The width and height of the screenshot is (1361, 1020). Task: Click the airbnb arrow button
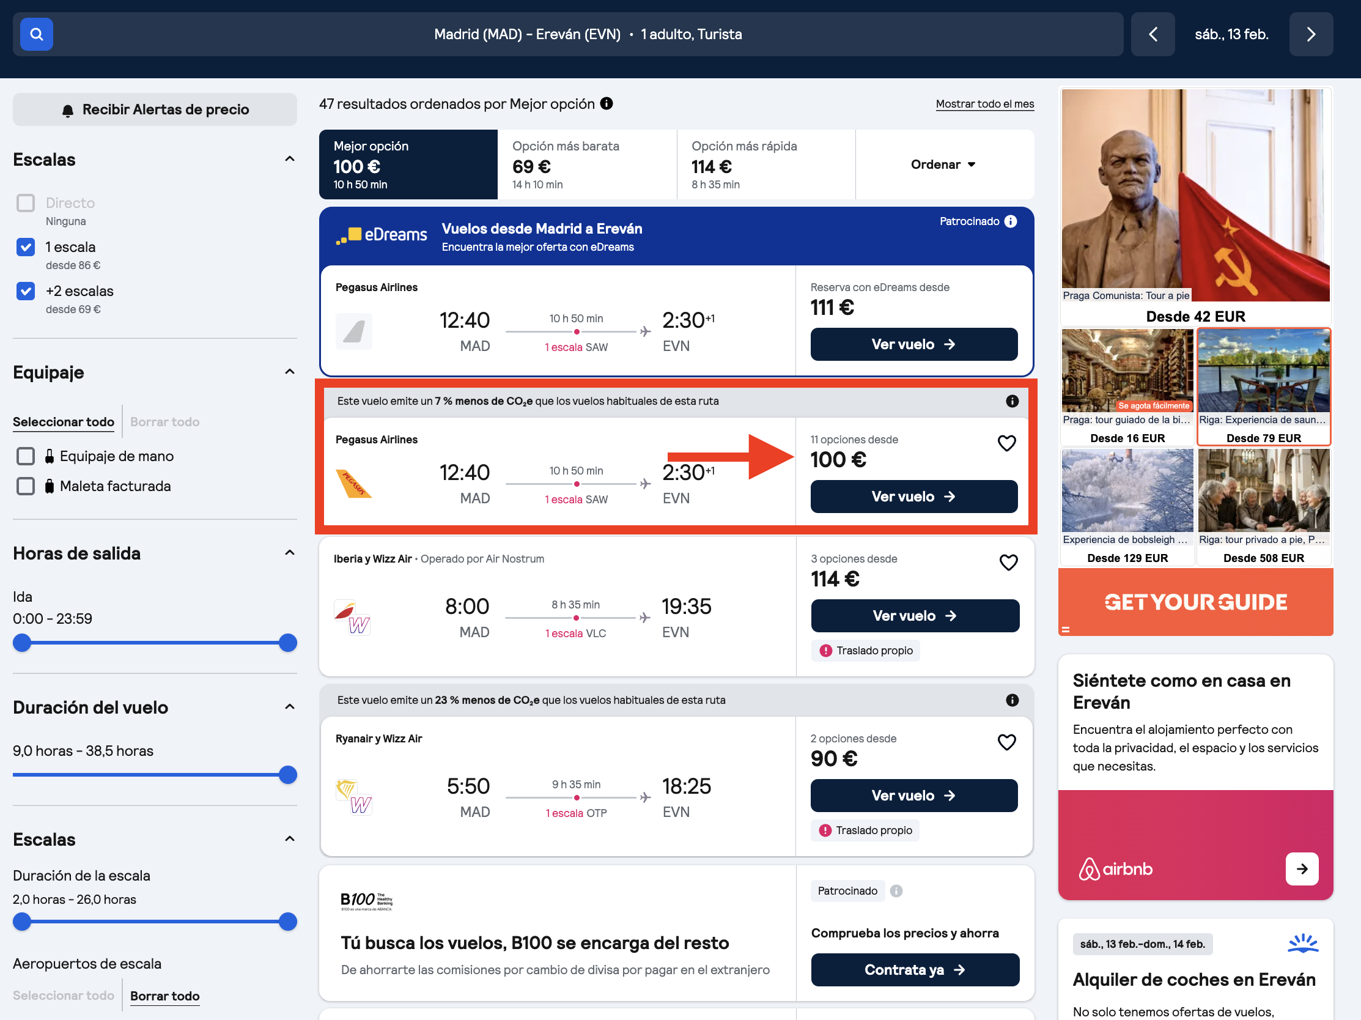(x=1302, y=869)
